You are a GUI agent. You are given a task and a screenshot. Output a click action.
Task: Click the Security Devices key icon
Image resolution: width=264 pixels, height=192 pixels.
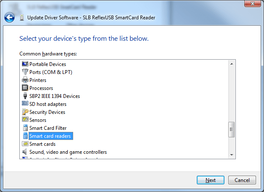[25, 112]
